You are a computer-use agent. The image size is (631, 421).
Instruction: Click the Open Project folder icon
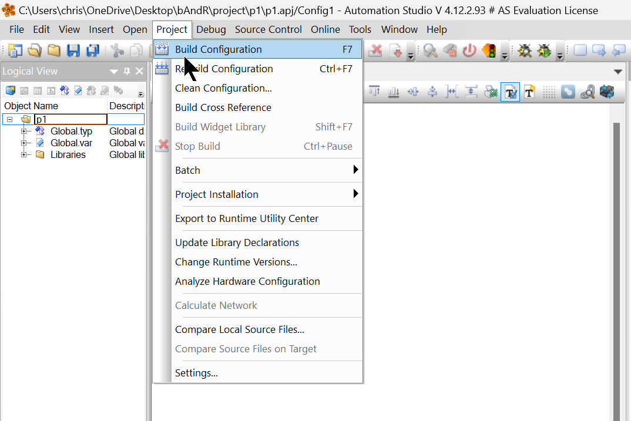point(35,50)
